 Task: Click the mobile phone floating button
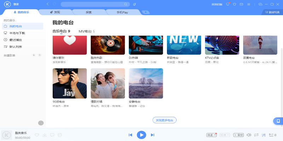278,121
